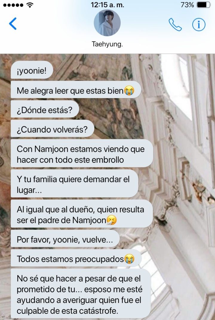Select the ¿Dónde estás? message

click(x=45, y=110)
